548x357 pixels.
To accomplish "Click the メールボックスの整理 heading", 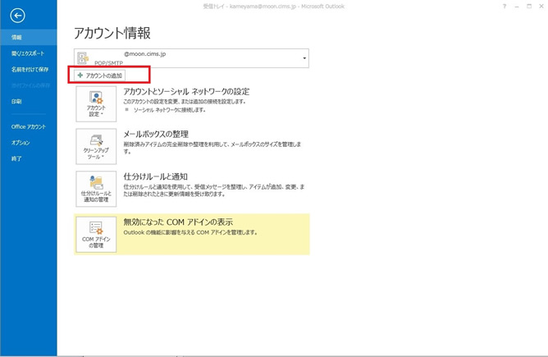I will coord(156,135).
